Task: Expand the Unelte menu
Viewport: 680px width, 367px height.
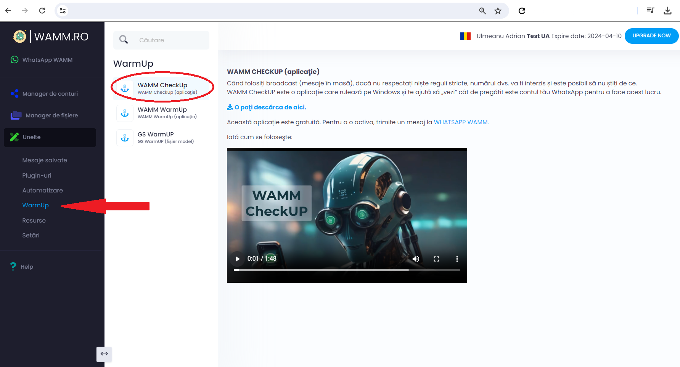Action: (x=50, y=138)
